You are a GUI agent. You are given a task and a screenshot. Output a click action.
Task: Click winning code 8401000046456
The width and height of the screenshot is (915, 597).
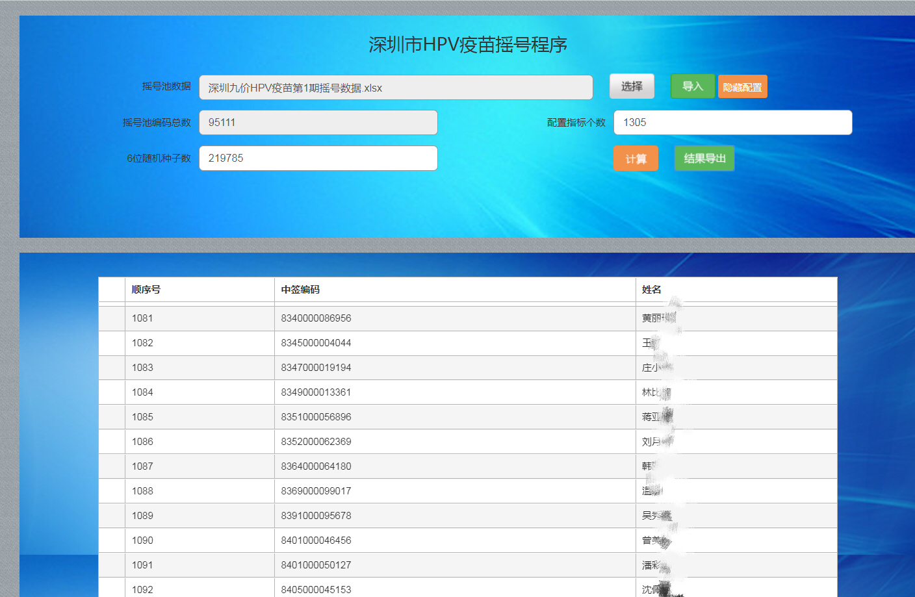316,540
